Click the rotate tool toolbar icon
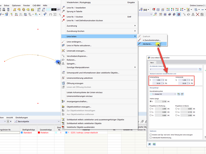206x154 pixels. tap(189, 14)
